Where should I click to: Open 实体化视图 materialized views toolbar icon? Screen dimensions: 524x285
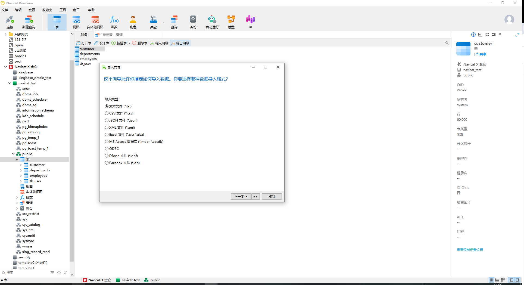click(95, 22)
